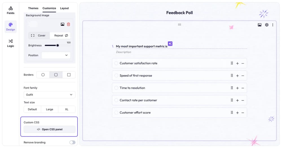Viewport: 282px width, 148px height.
Task: Click the Open CSS panel button
Action: tap(49, 129)
